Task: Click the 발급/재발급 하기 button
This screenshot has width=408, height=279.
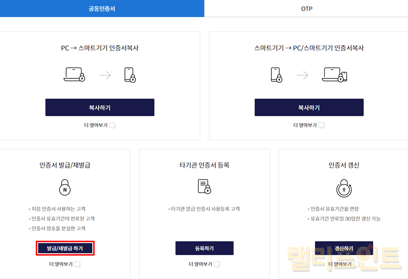Action: click(65, 249)
